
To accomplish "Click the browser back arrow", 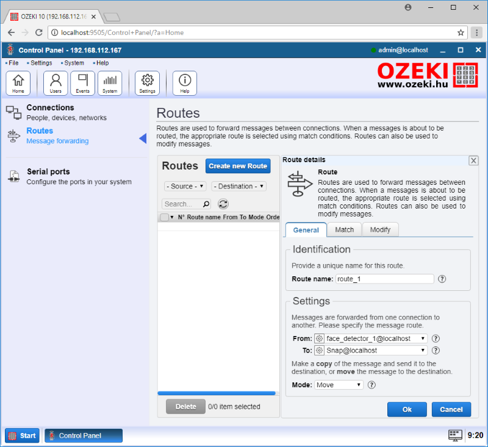I will tap(11, 33).
